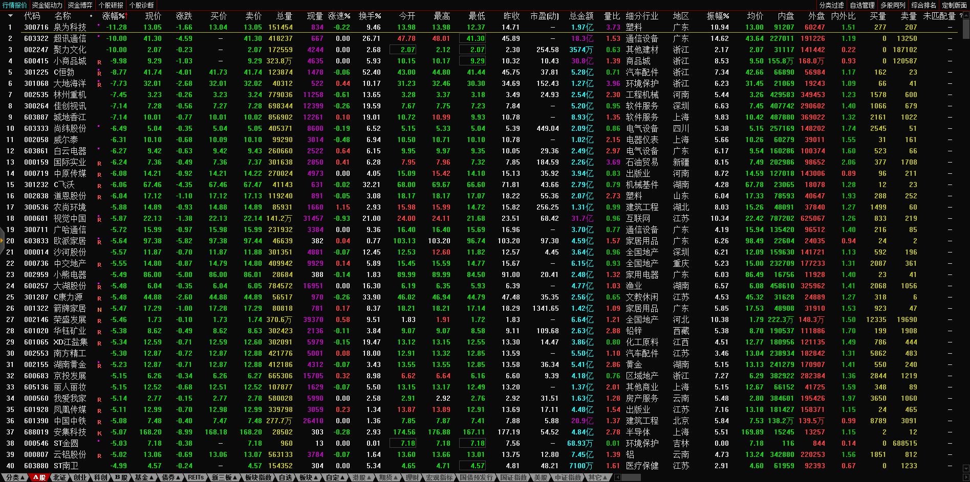Click the K marker beside 安集科技
970x482 pixels.
pos(99,433)
